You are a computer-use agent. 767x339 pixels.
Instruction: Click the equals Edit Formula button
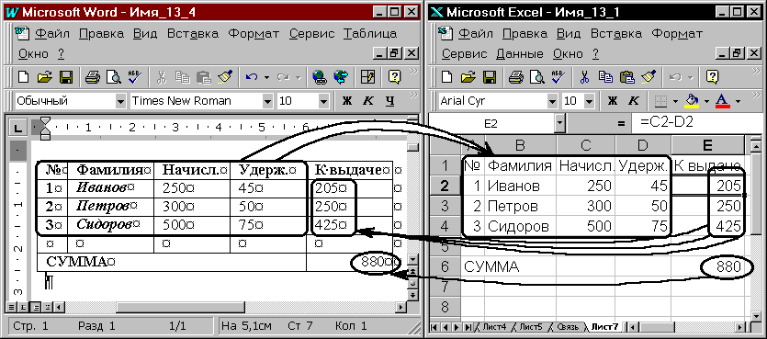tap(621, 124)
